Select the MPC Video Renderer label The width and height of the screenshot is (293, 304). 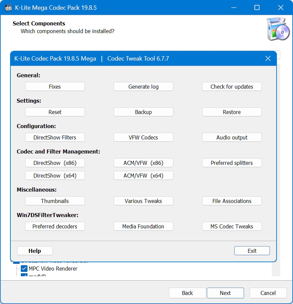point(53,269)
